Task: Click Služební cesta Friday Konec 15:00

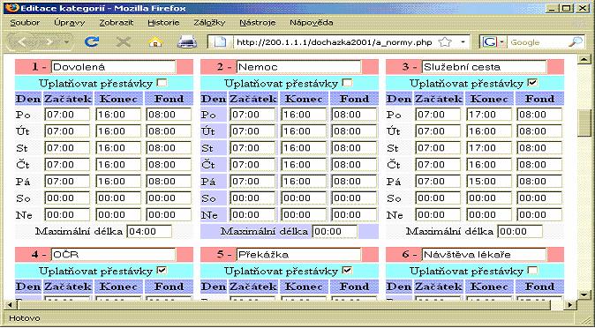Action: (x=489, y=182)
